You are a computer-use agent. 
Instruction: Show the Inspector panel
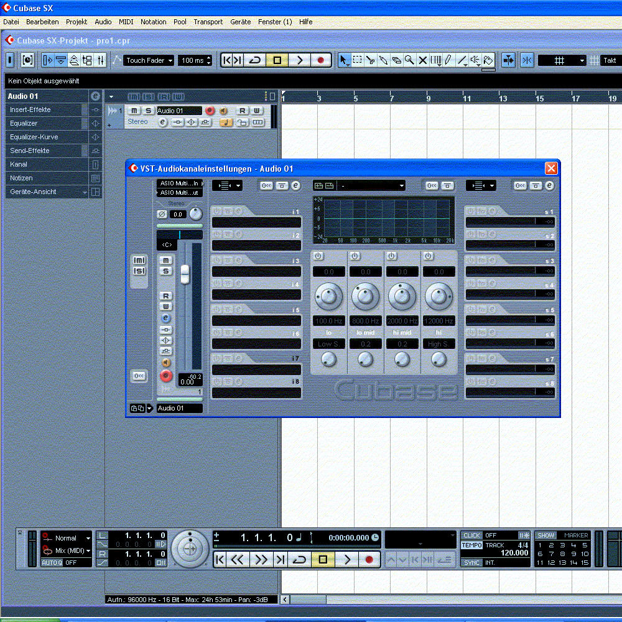click(48, 60)
